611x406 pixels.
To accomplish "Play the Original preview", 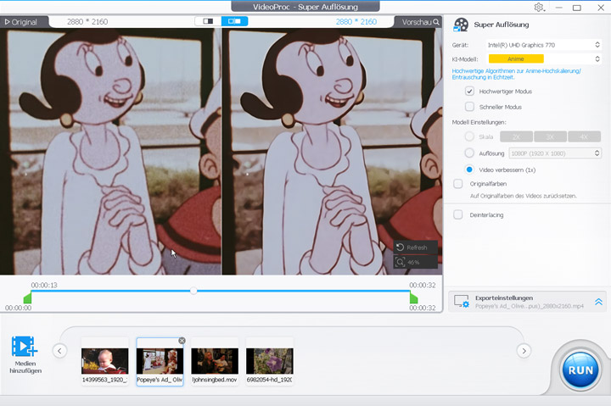I will [x=21, y=22].
